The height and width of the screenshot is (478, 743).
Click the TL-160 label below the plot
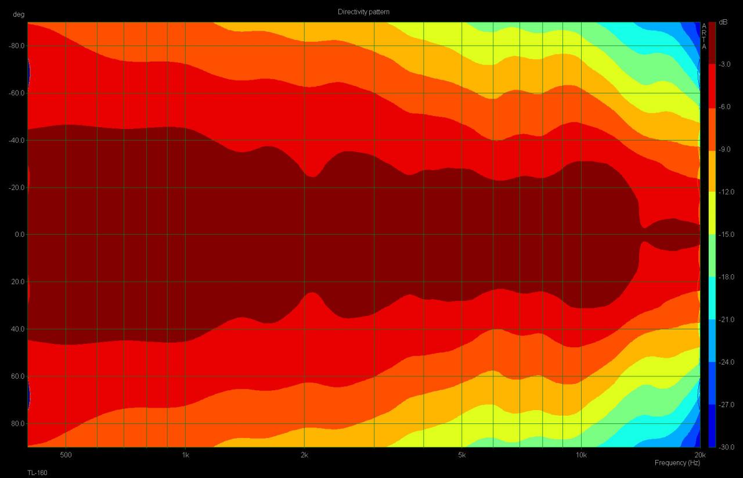[x=37, y=473]
